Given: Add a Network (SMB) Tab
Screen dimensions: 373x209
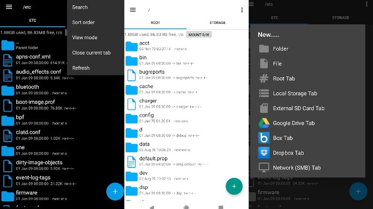Looking at the screenshot, I should 296,167.
